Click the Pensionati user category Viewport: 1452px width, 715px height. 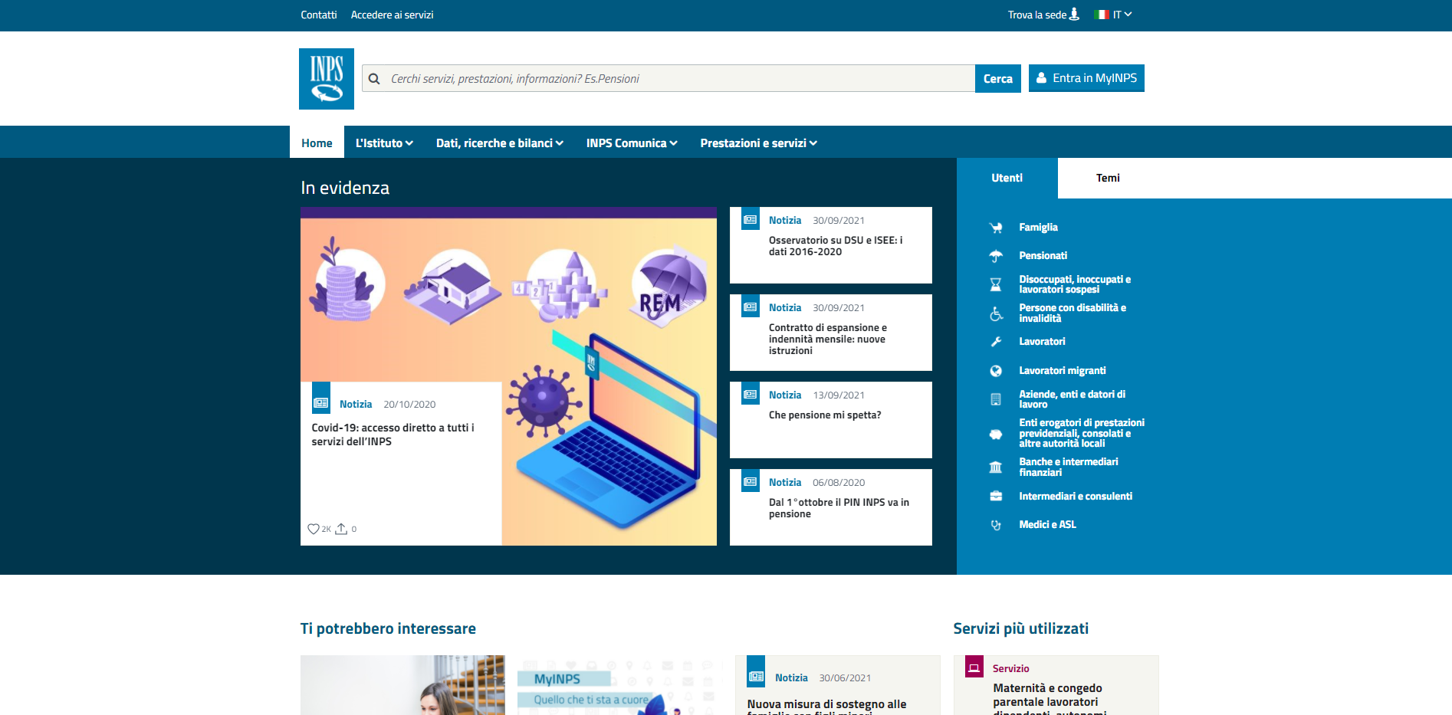point(1043,256)
